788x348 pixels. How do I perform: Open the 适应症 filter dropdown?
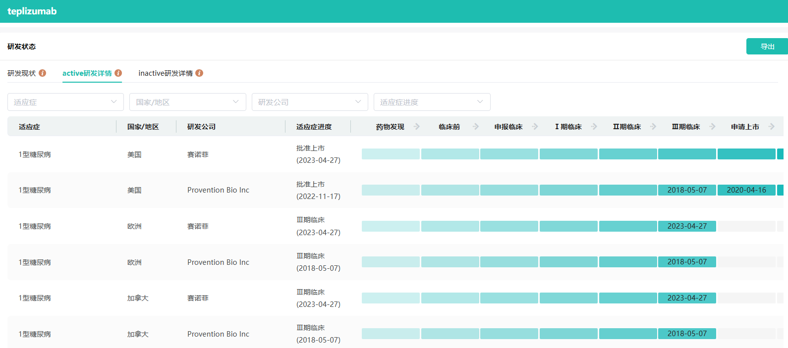click(65, 102)
